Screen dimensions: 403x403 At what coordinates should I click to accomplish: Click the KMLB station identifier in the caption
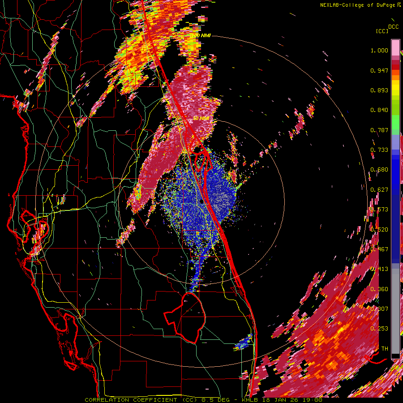pyautogui.click(x=250, y=400)
